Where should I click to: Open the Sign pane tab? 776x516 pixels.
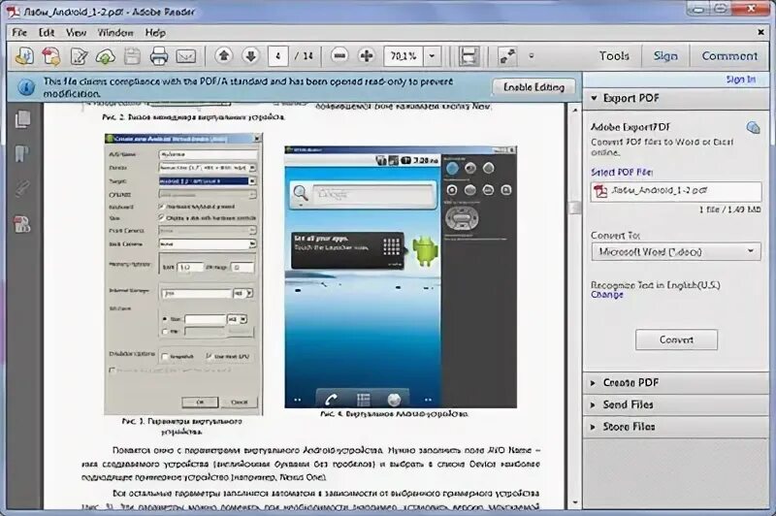[x=665, y=56]
